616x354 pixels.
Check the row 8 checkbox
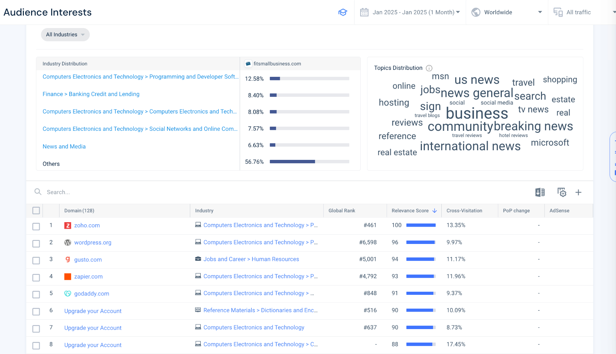click(x=36, y=346)
